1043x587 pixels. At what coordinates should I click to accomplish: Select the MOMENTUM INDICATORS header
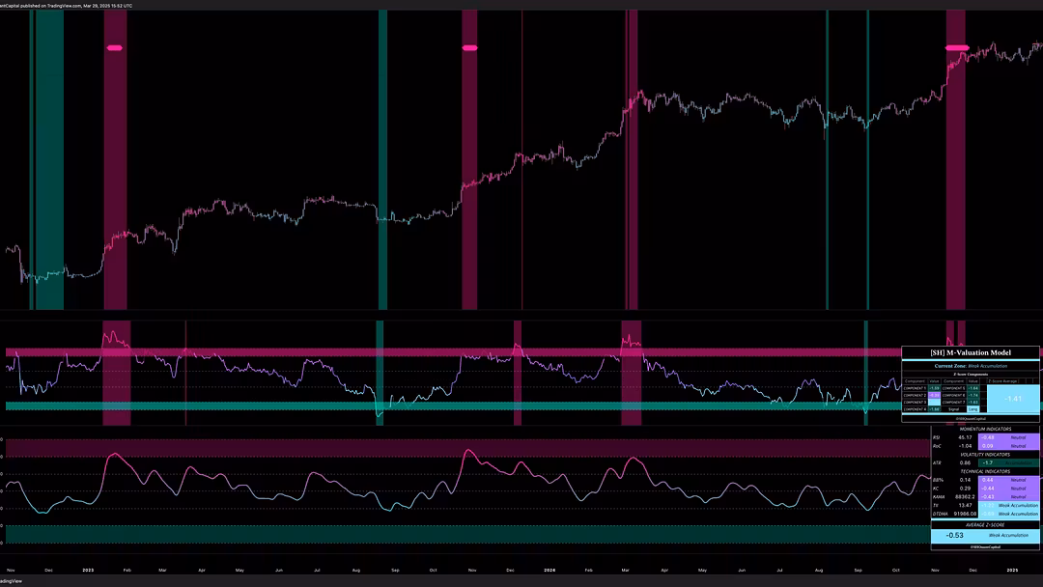click(985, 429)
